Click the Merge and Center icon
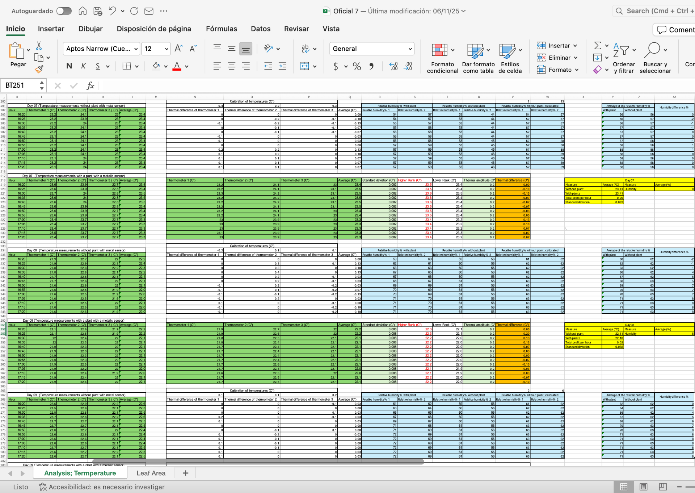Image resolution: width=695 pixels, height=493 pixels. [305, 66]
